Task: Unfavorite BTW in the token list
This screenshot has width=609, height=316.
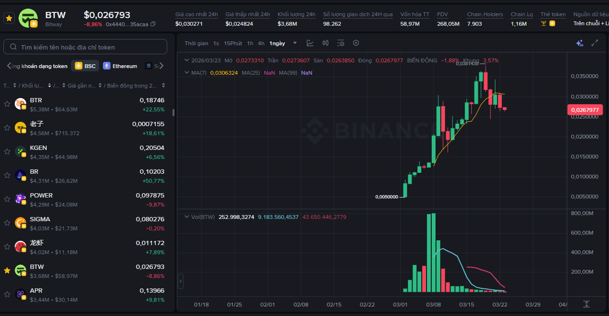Action: pyautogui.click(x=7, y=270)
